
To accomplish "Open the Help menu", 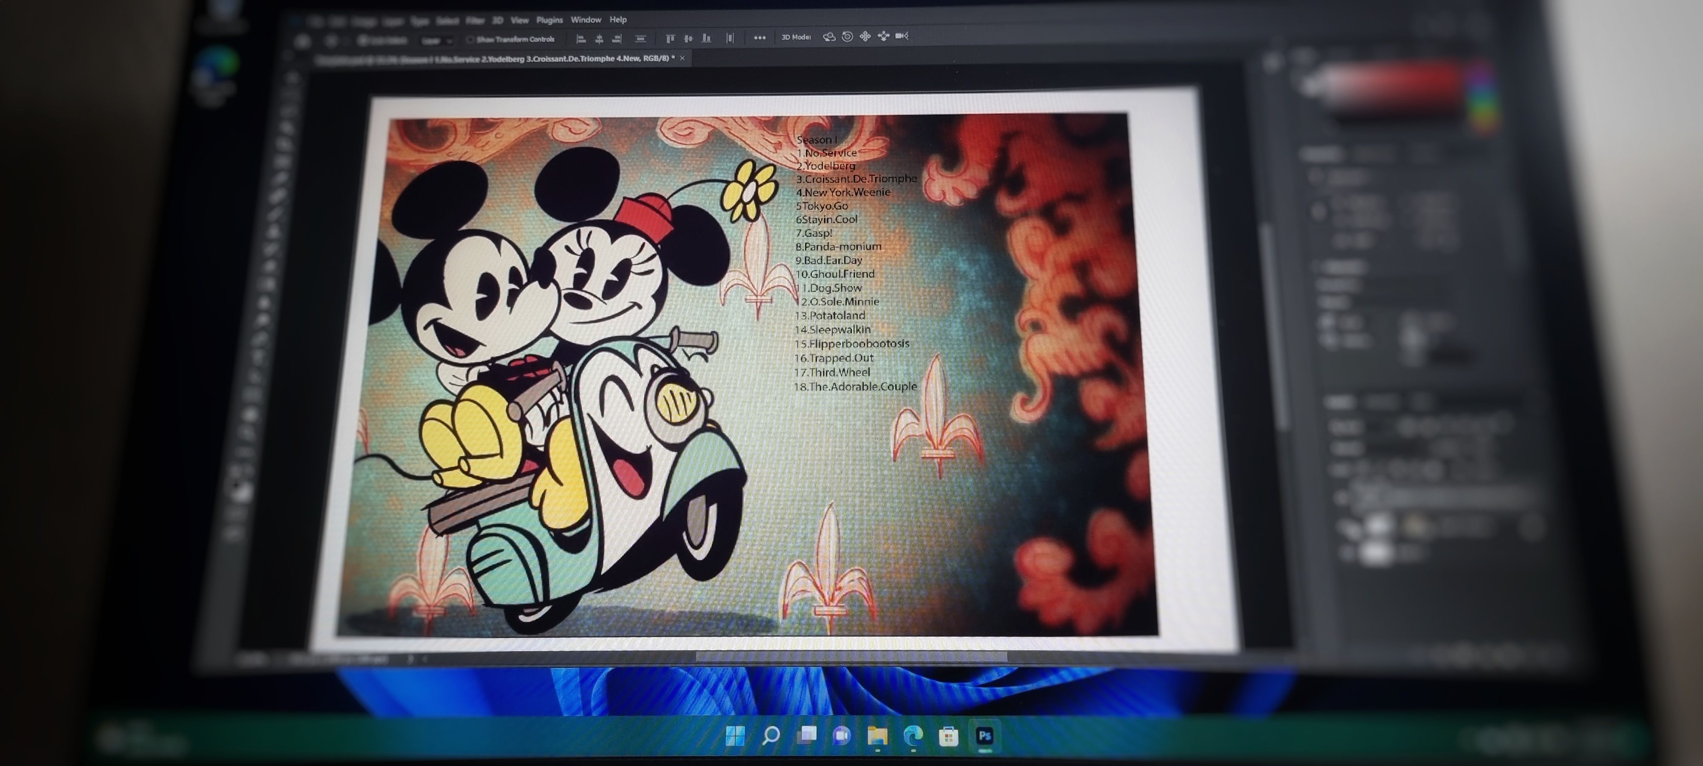I will (x=618, y=20).
